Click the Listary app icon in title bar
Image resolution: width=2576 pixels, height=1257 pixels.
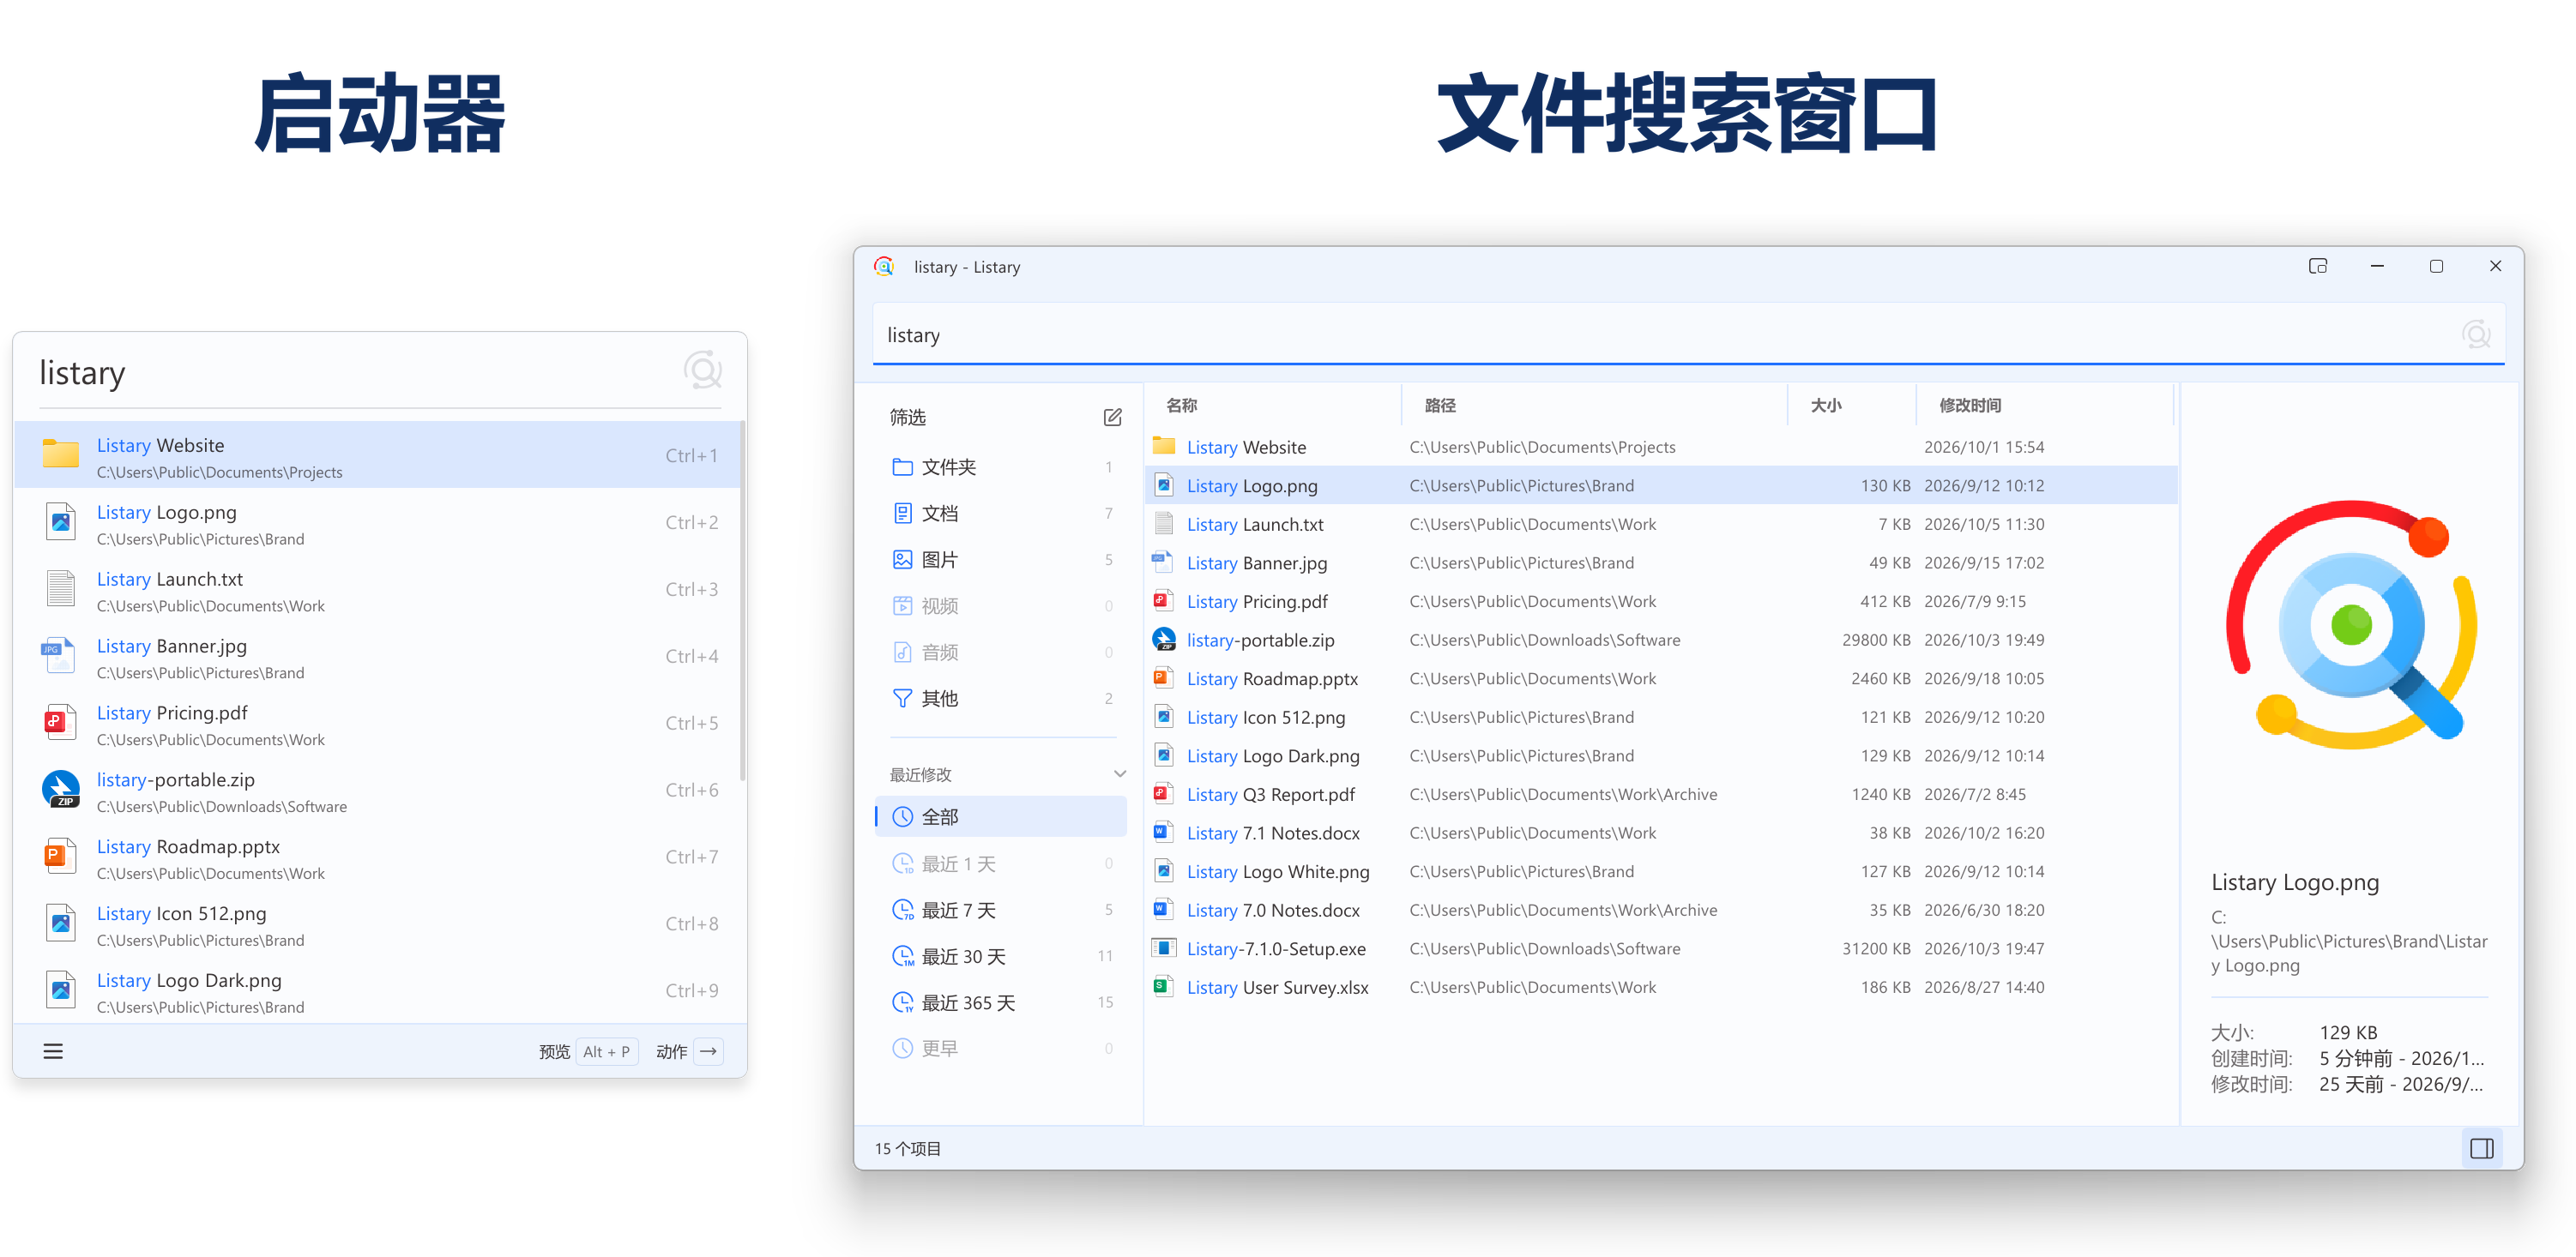(x=883, y=266)
